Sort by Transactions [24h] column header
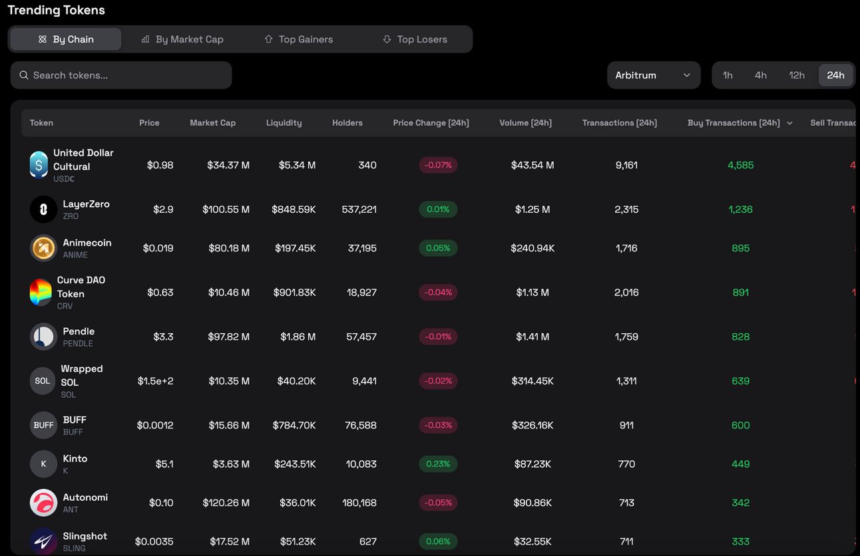 pyautogui.click(x=620, y=123)
